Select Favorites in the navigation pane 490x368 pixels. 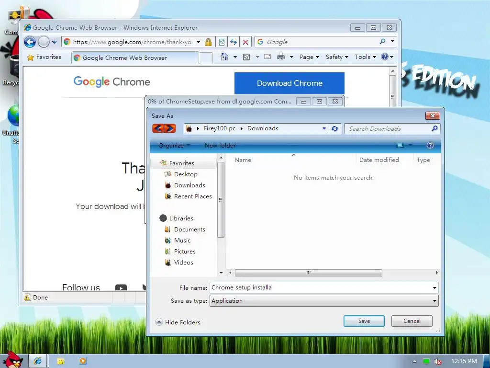pos(181,163)
